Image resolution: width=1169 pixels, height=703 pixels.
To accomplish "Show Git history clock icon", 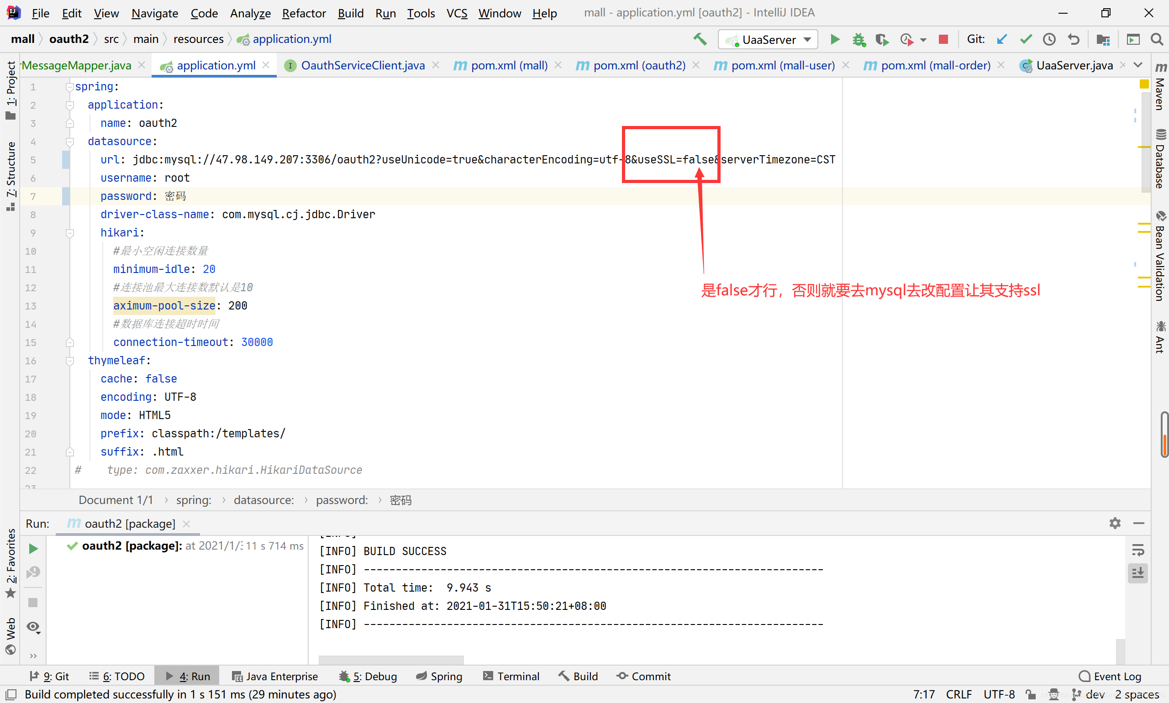I will click(x=1049, y=39).
